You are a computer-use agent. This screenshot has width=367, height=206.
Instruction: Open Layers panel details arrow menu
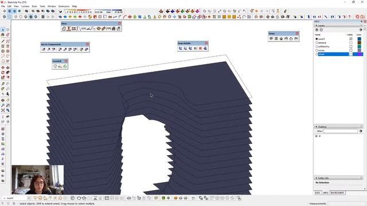pos(361,30)
